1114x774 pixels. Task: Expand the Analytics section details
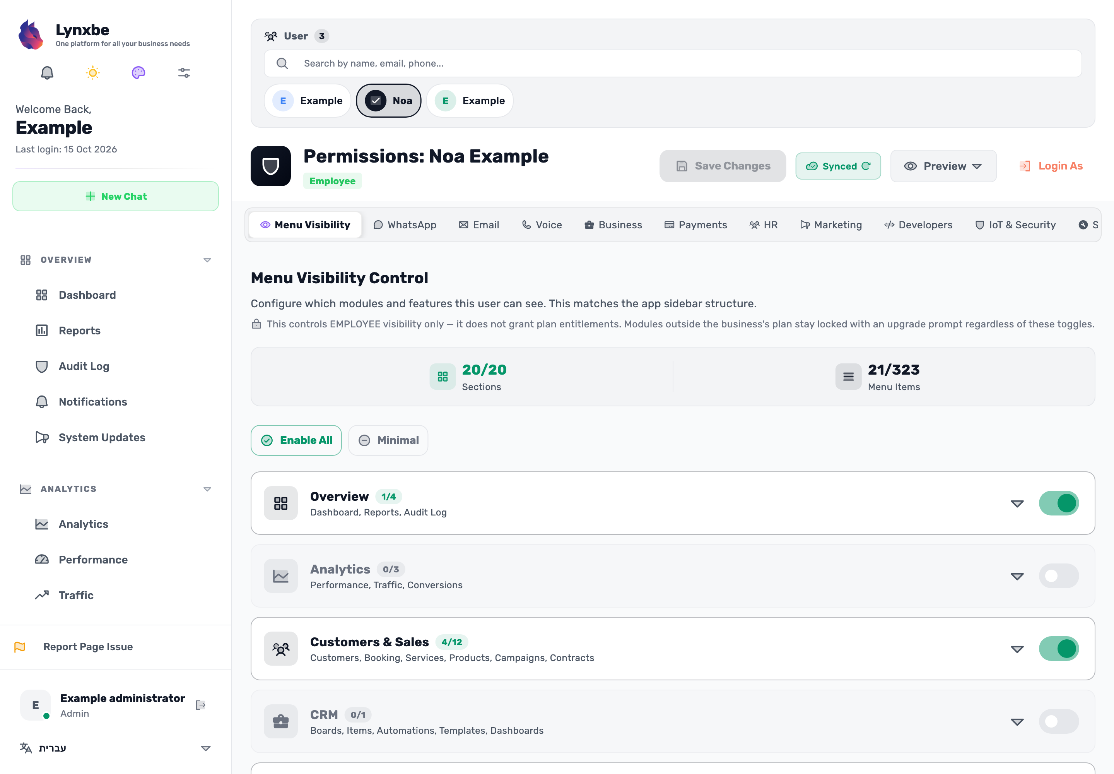pos(1017,576)
